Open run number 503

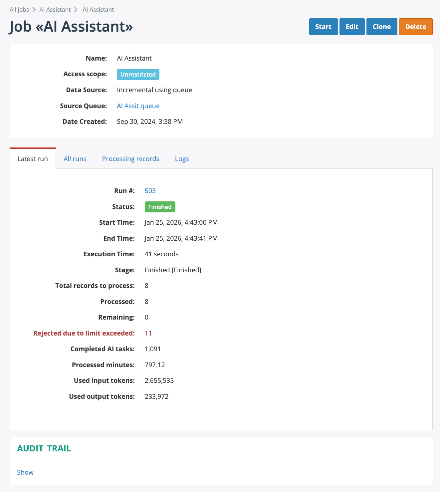click(150, 191)
